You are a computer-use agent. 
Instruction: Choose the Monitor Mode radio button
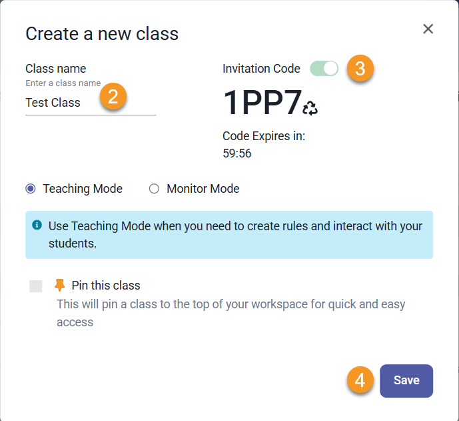[x=155, y=189]
